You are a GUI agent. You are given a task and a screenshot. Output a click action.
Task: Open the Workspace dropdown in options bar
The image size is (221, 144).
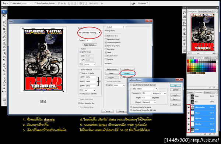(143, 3)
